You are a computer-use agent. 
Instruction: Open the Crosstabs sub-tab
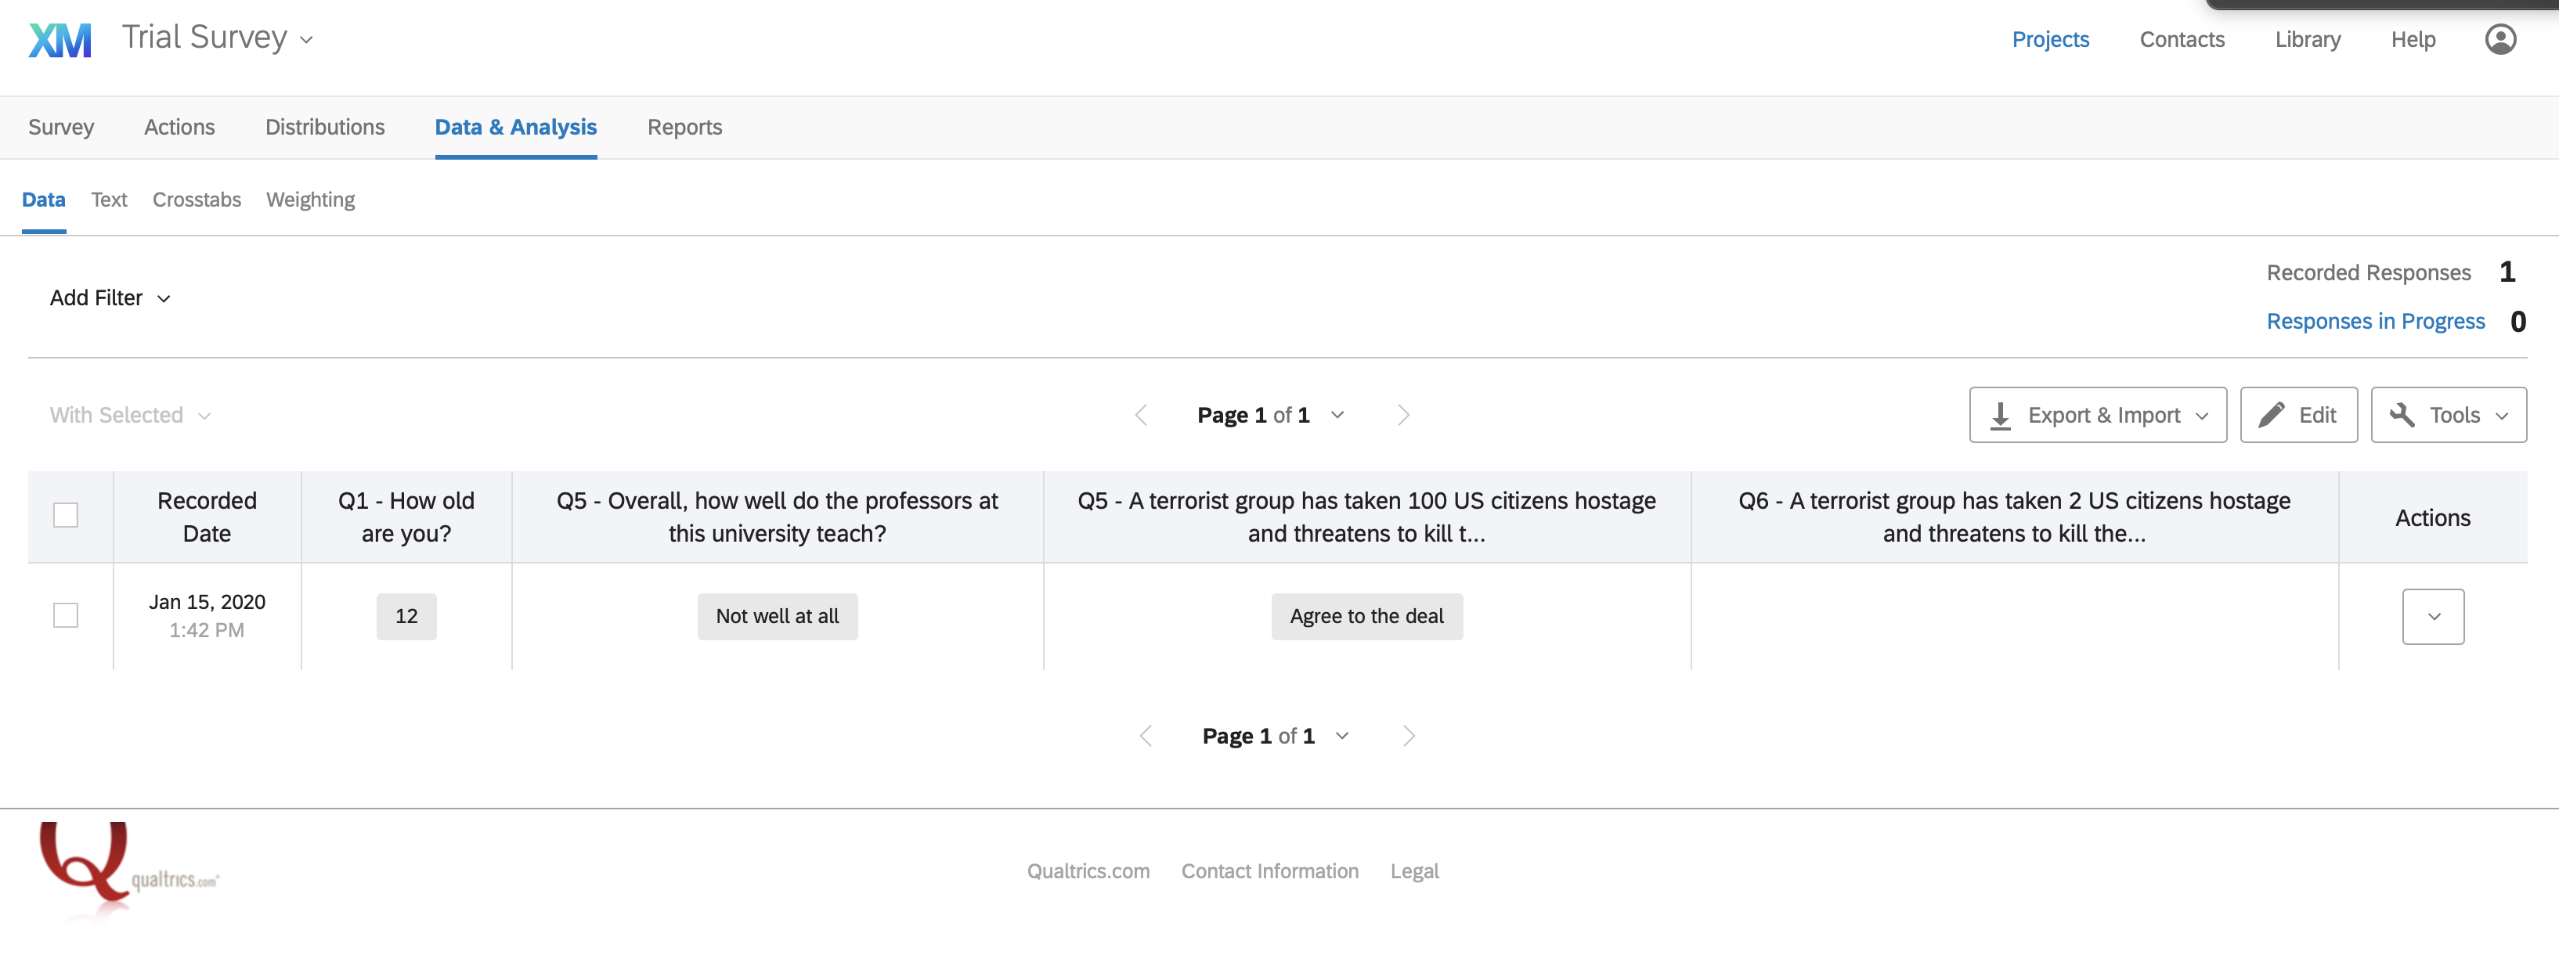click(x=197, y=200)
